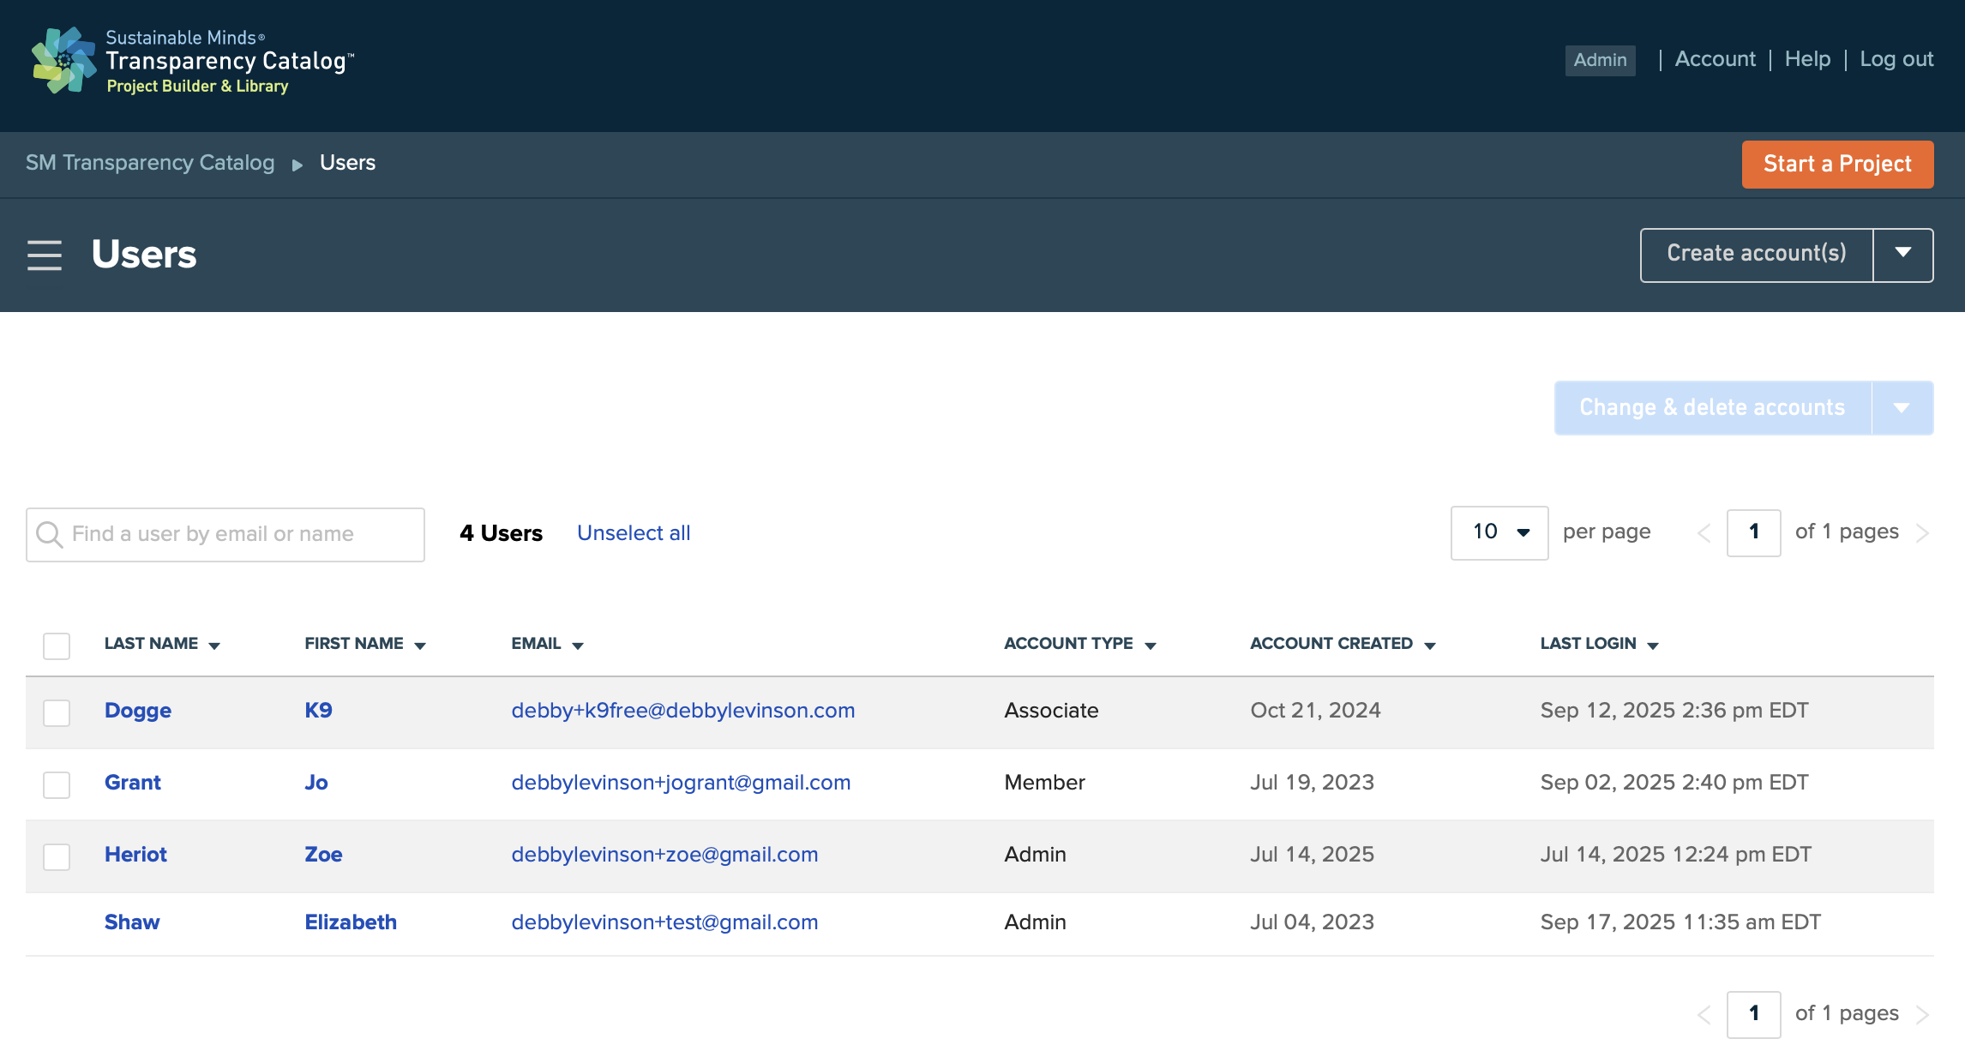Click the breadcrumb arrow separator
This screenshot has height=1051, width=1965.
coord(297,165)
